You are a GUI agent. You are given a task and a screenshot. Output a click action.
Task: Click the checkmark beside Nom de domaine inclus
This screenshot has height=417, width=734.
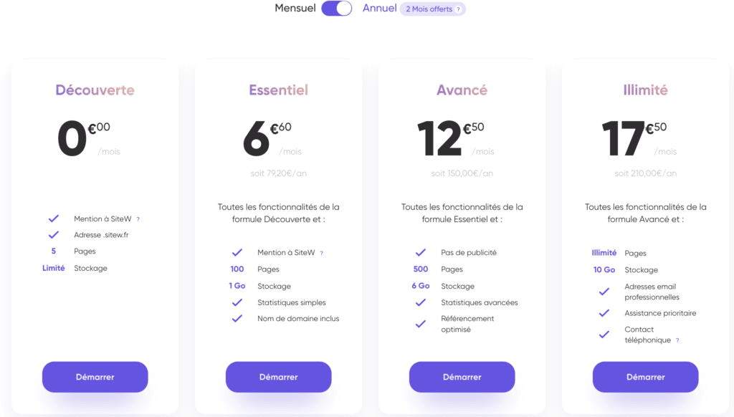coord(237,319)
